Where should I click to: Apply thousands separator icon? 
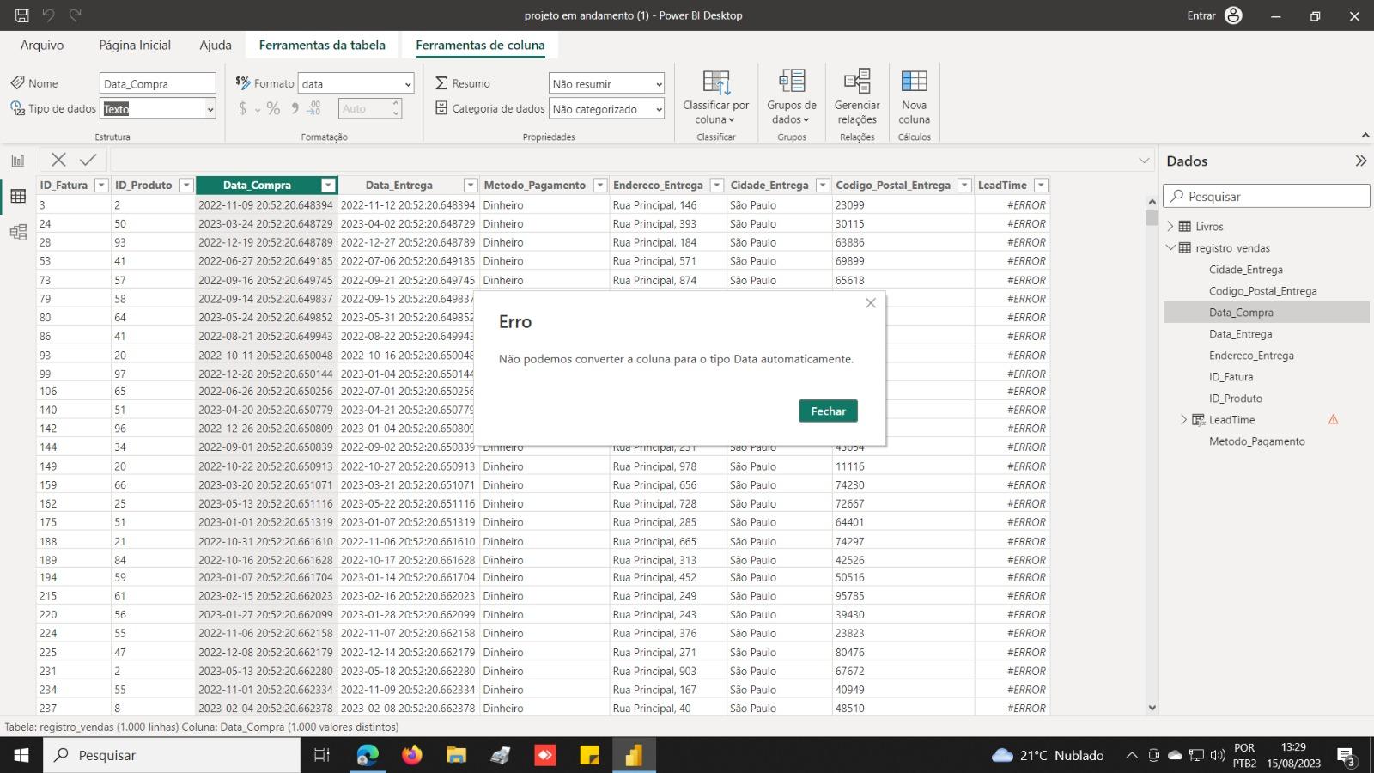tap(295, 108)
